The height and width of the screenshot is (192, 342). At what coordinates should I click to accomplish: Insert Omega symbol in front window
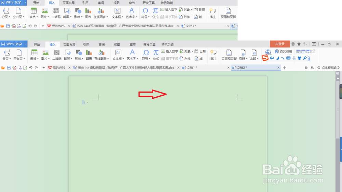tap(146, 55)
